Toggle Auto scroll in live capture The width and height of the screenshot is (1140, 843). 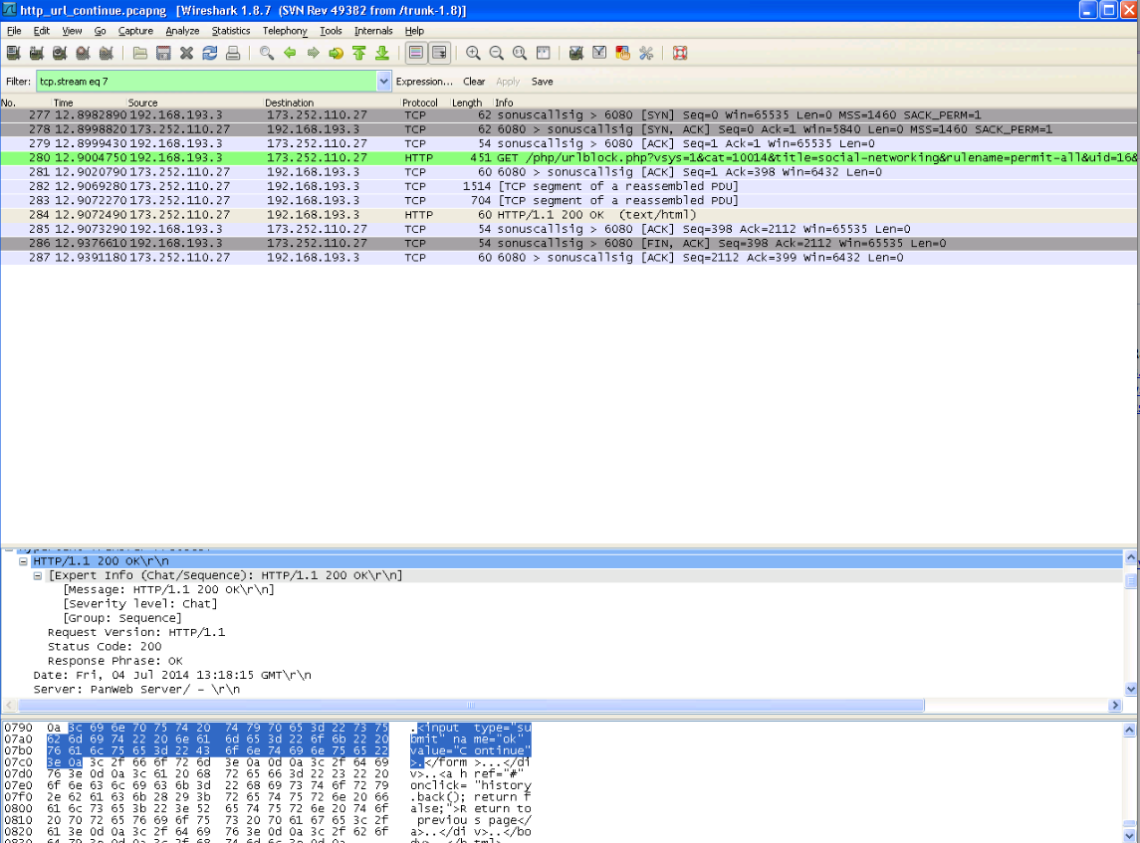coord(438,54)
